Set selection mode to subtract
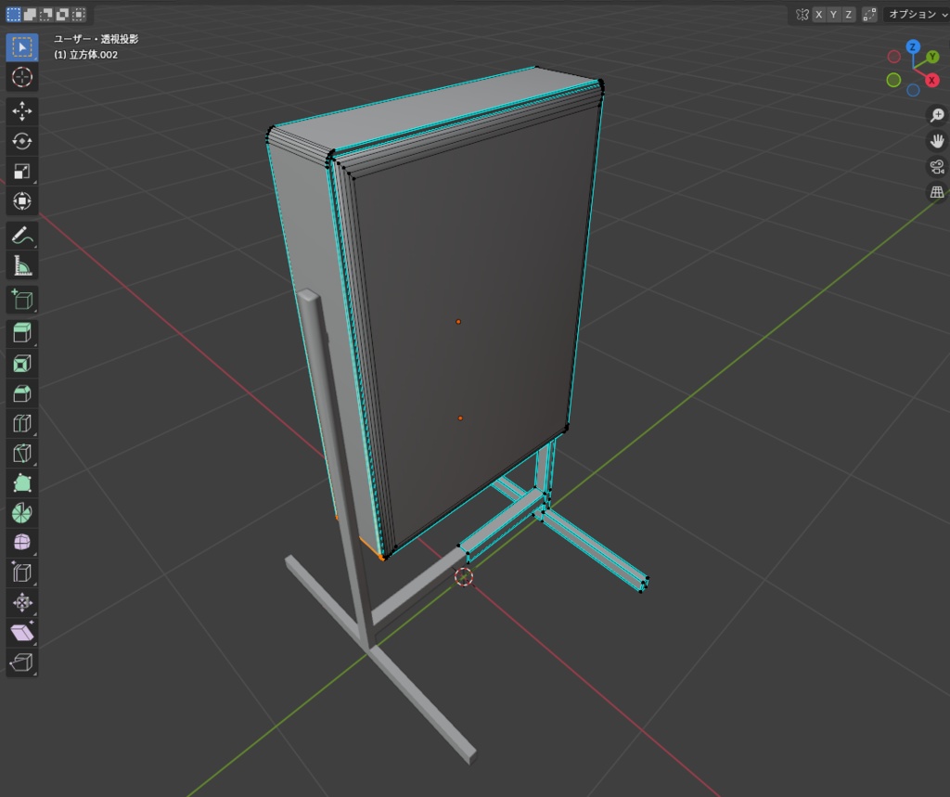This screenshot has height=797, width=950. coord(46,14)
